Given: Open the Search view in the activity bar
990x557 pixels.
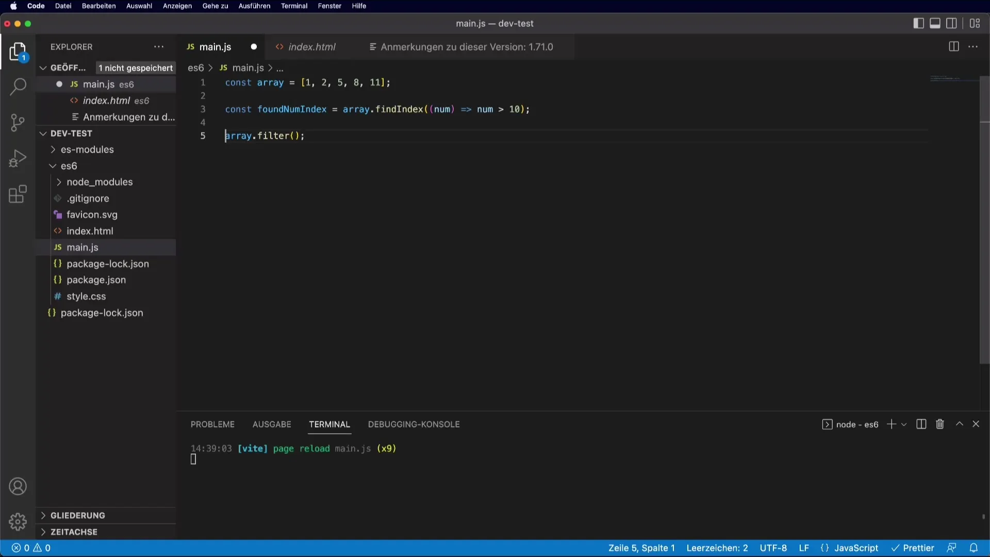Looking at the screenshot, I should (x=18, y=86).
